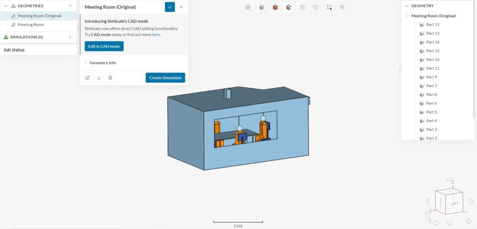Click the Part 13 cube icon

coord(422,34)
